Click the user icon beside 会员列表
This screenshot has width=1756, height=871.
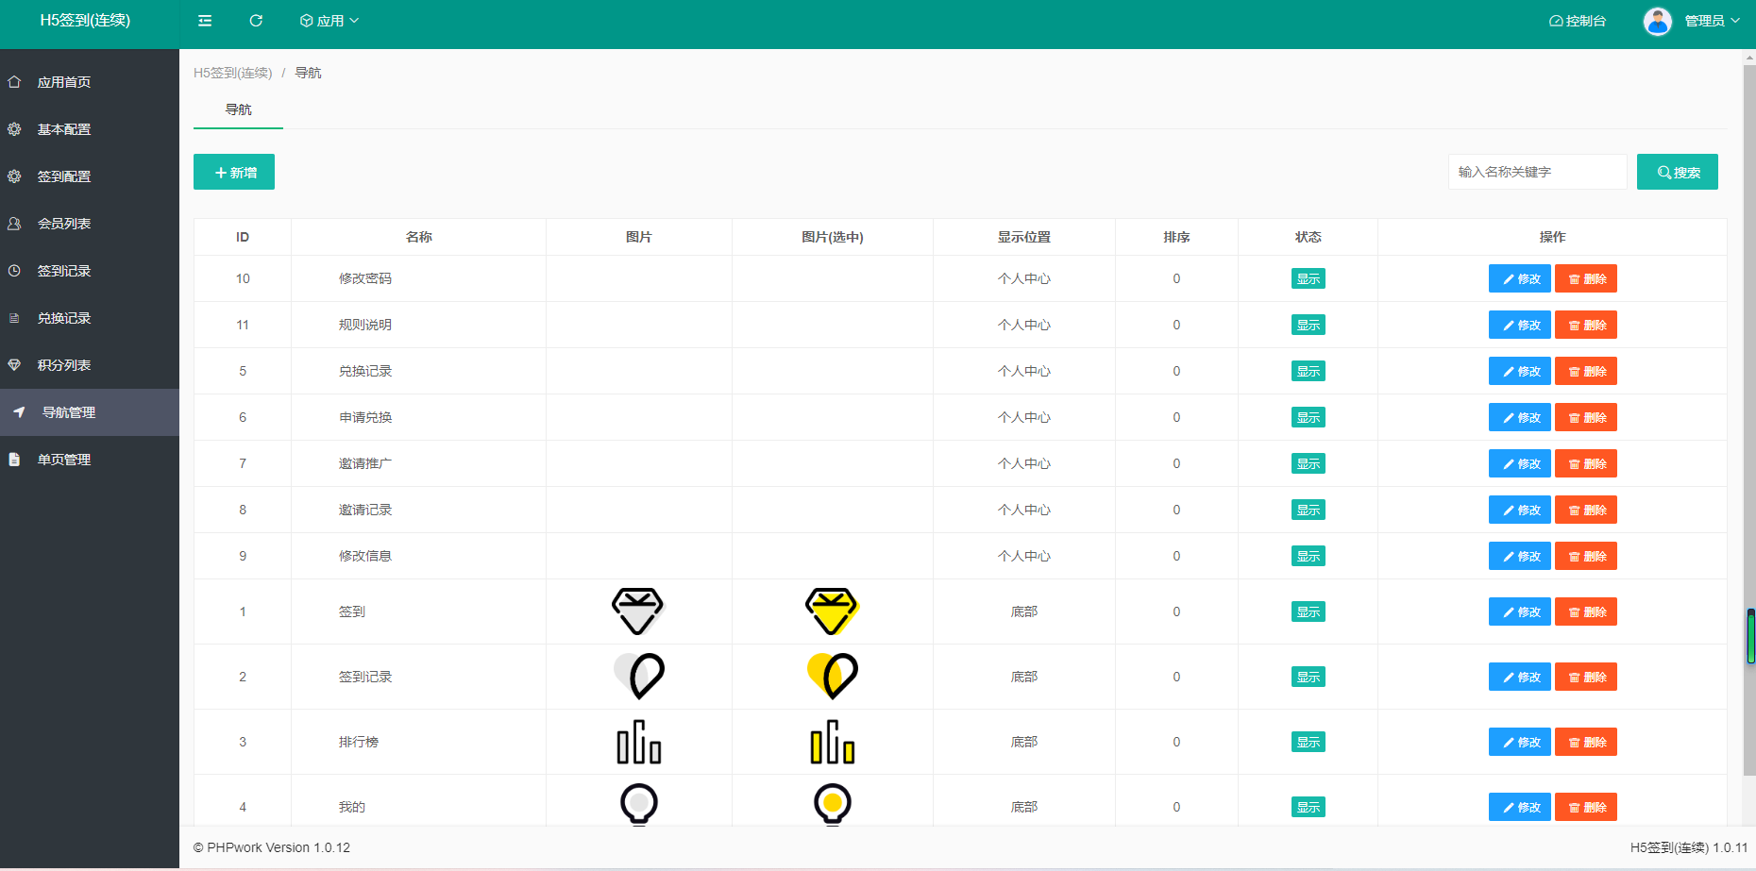pos(14,224)
